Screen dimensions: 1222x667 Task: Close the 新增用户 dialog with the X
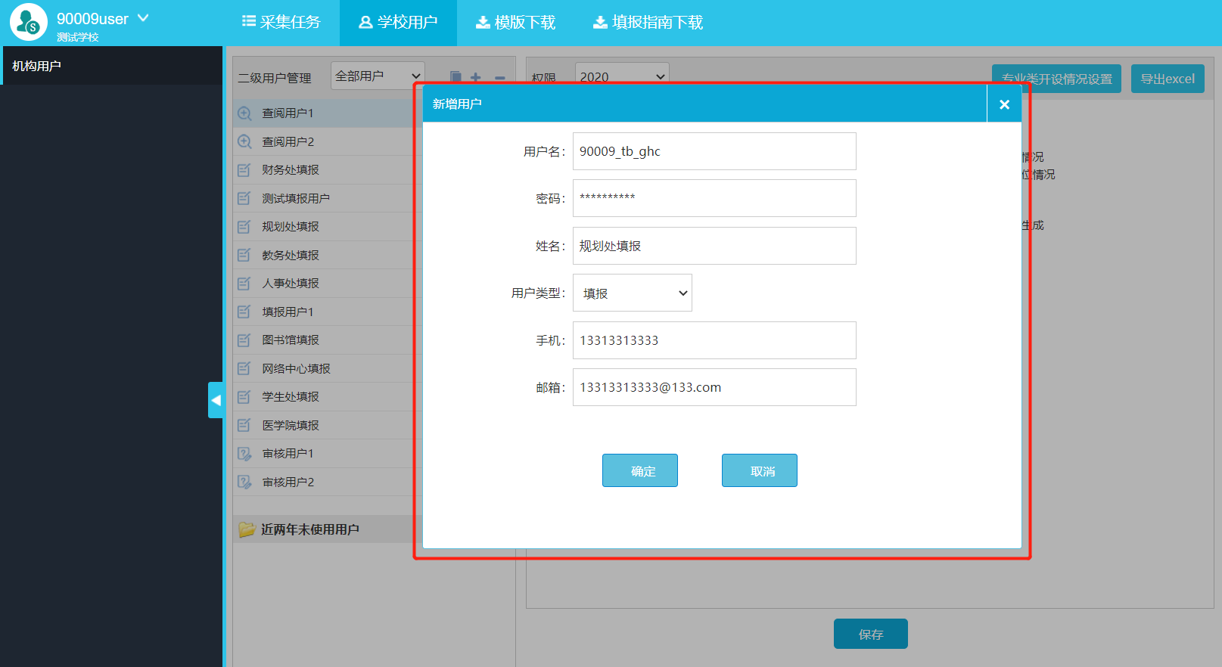1004,104
